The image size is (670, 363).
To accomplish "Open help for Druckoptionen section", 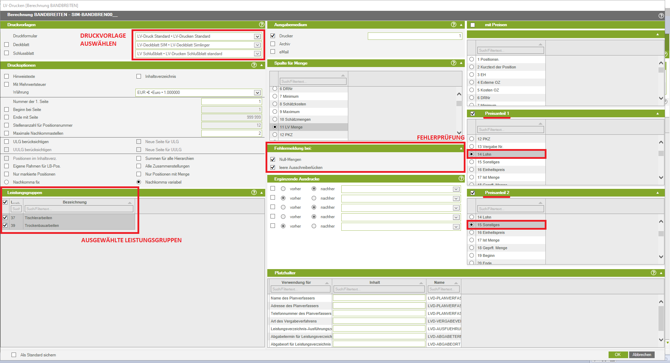I will point(254,65).
